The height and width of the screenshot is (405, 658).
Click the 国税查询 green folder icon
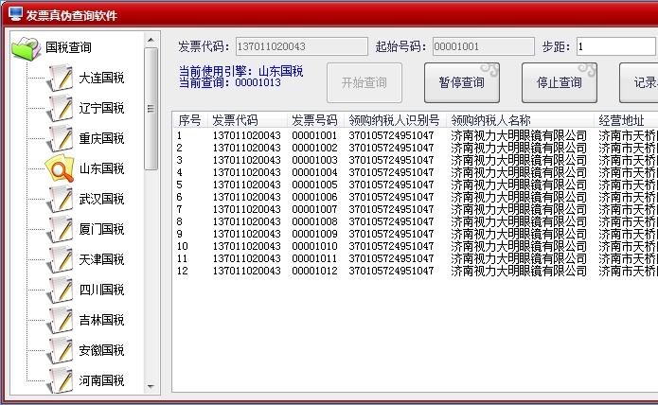26,48
